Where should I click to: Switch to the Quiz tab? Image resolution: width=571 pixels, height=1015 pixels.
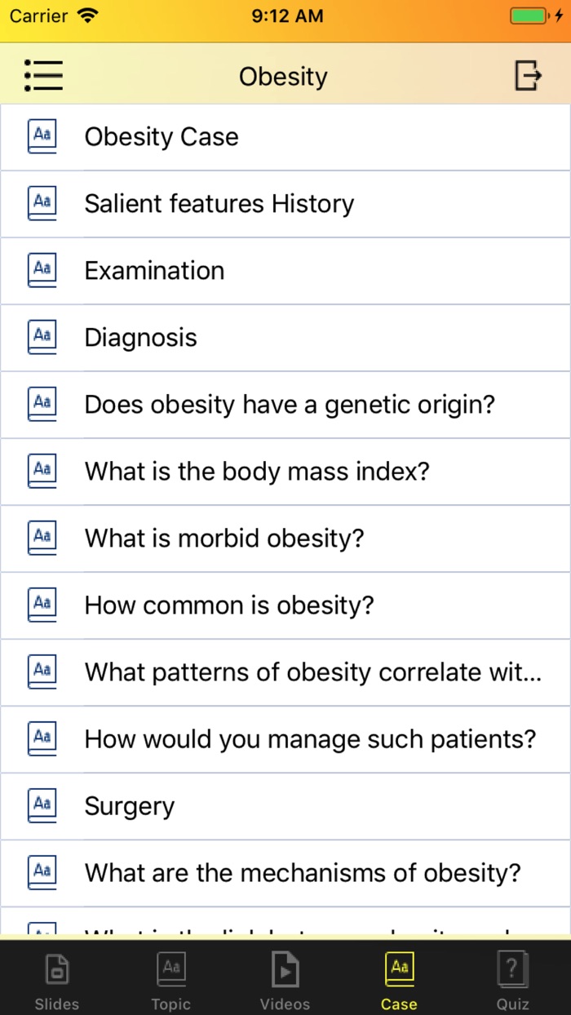click(512, 979)
